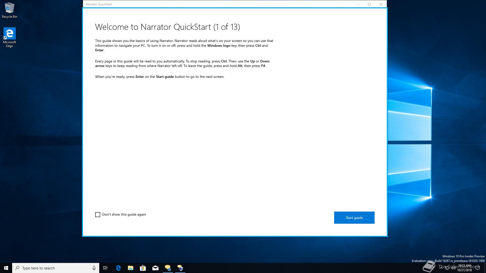Open network status tray icon
The width and height of the screenshot is (486, 273).
coord(447,268)
